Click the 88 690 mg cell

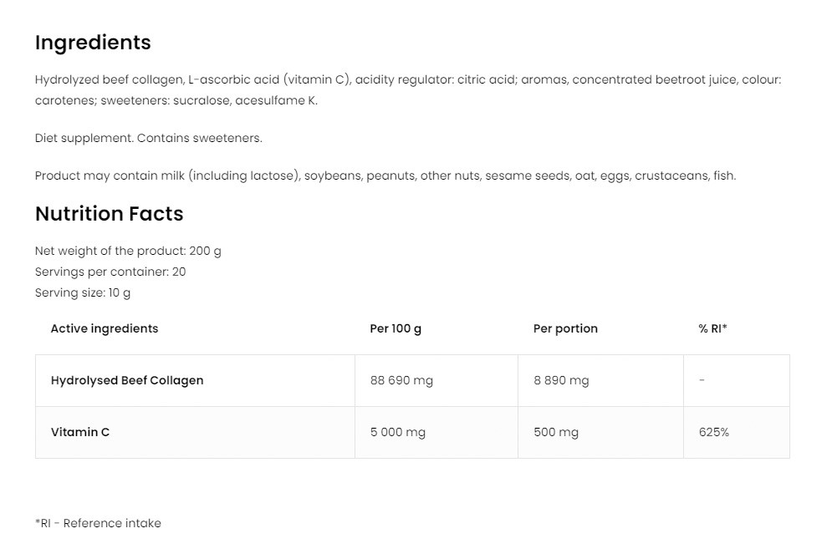click(x=401, y=380)
